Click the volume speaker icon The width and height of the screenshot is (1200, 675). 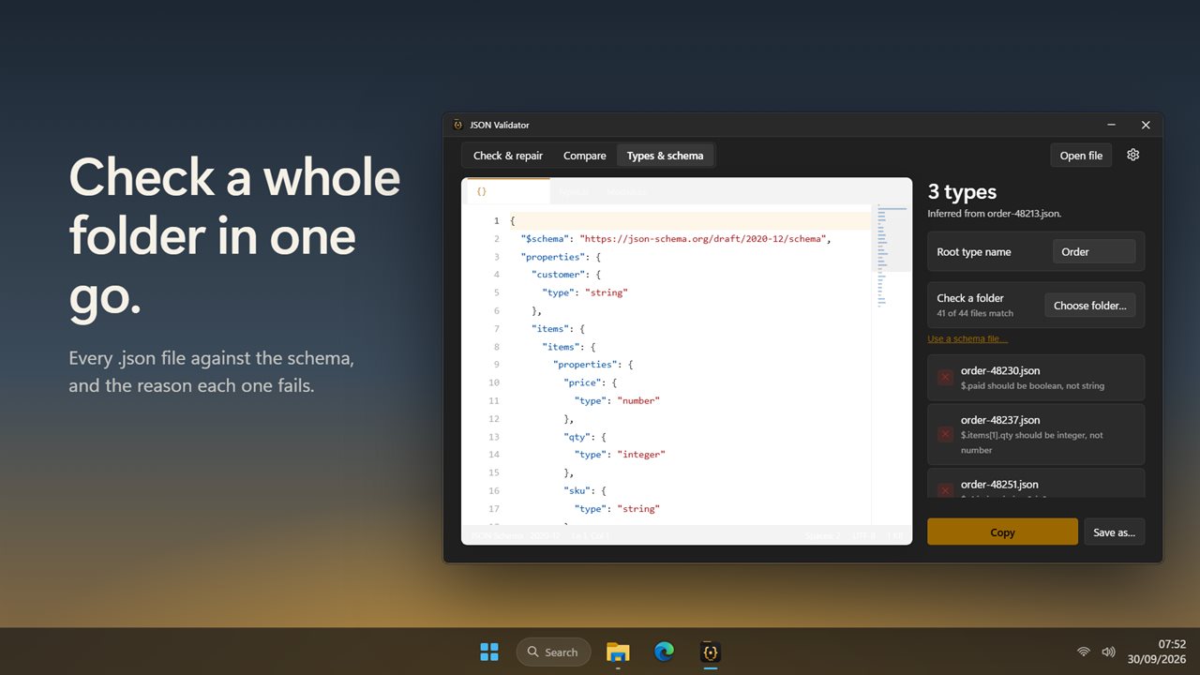pos(1108,652)
